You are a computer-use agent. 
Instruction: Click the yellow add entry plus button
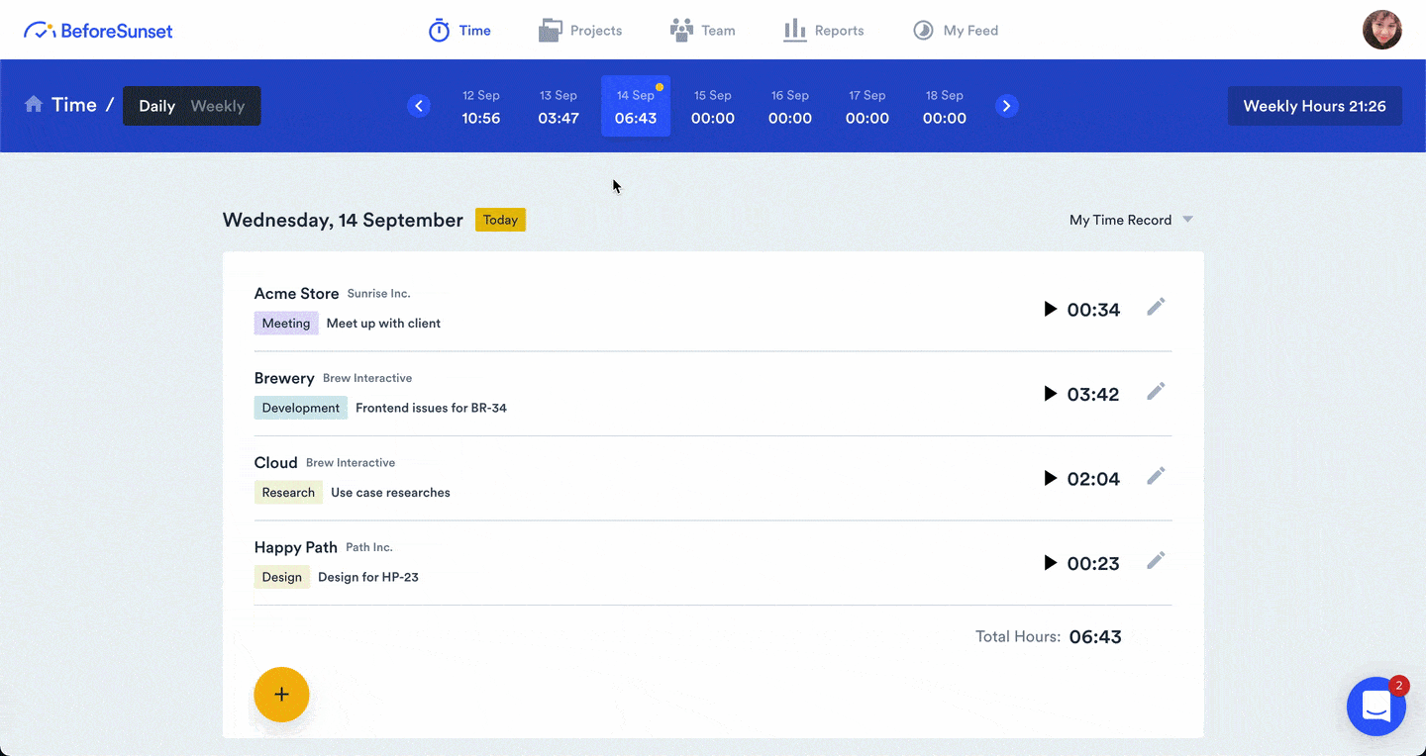coord(281,695)
